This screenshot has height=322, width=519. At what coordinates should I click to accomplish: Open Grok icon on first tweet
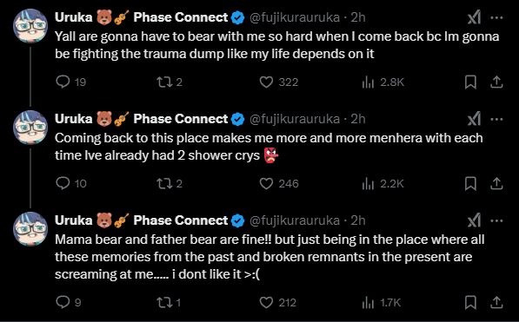pos(474,17)
